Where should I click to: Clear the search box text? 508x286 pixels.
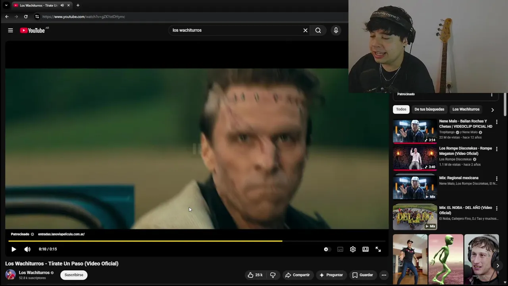click(305, 30)
